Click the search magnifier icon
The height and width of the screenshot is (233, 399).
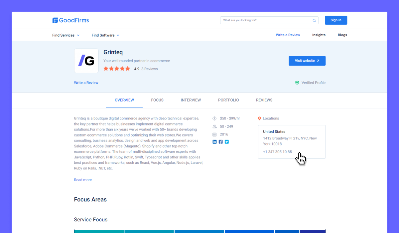[x=314, y=20]
